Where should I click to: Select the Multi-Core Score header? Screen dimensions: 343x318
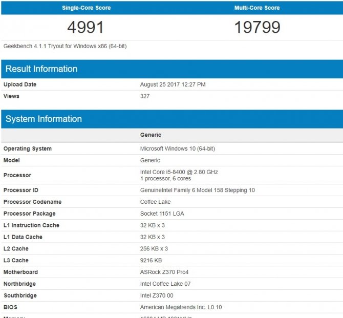pos(257,8)
